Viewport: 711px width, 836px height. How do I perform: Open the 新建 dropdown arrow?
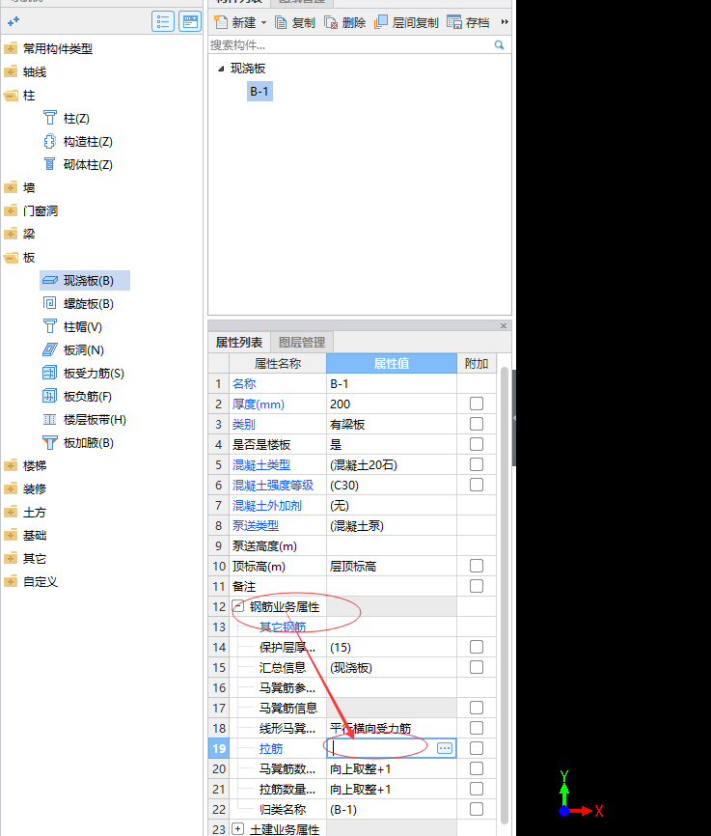[263, 22]
